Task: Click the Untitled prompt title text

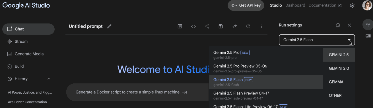Action: (86, 26)
